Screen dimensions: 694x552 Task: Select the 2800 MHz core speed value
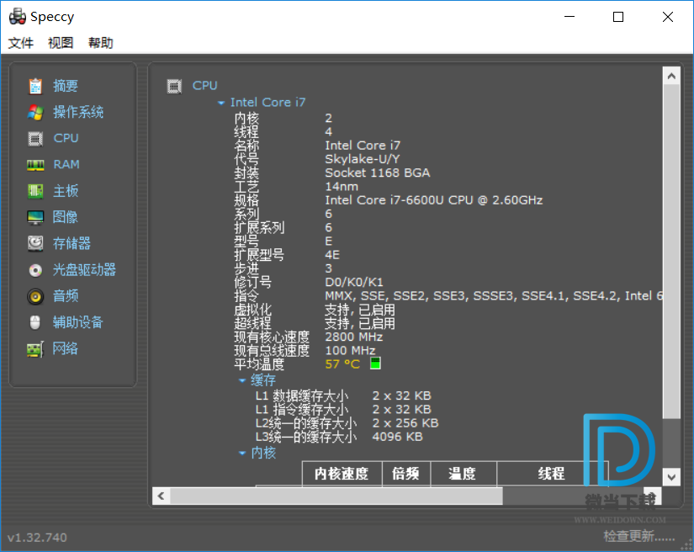tap(354, 337)
